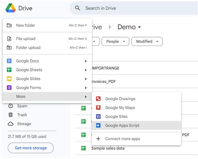Viewport: 198px width, 159px height.
Task: Open the Sample sales data file
Action: click(x=108, y=148)
